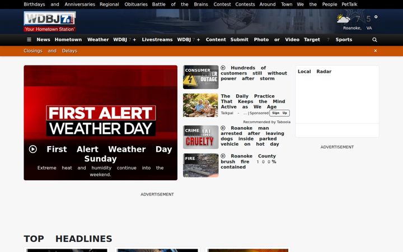Open WDBJ7+ Livestreams nav item
Image resolution: width=403 pixels, height=252 pixels.
click(143, 40)
